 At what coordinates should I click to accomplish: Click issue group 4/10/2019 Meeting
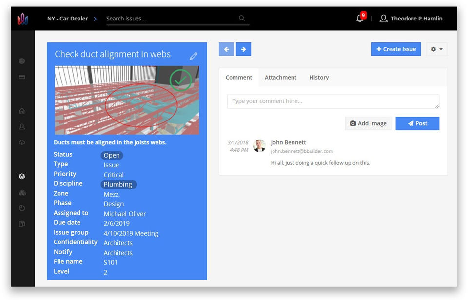click(x=131, y=233)
